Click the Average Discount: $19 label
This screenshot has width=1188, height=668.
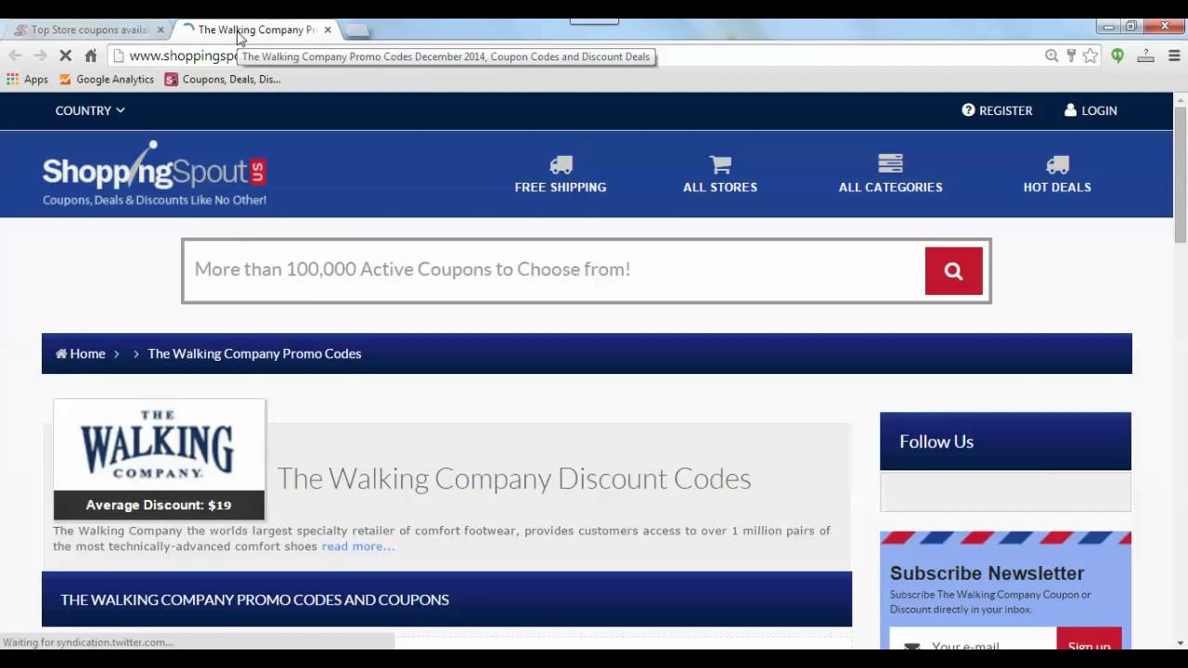[x=159, y=505]
